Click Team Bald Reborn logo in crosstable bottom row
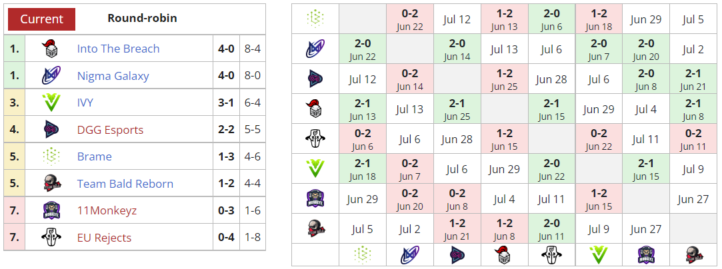The image size is (722, 269). pos(693,254)
